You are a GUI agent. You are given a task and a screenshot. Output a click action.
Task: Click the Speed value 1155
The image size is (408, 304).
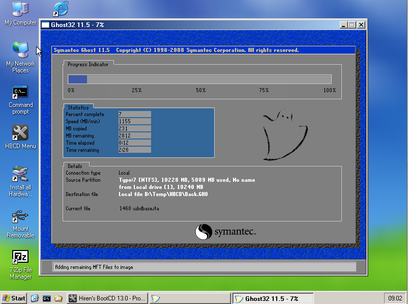(134, 121)
